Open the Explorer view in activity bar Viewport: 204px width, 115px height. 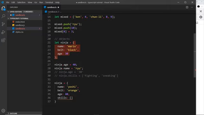3,9
